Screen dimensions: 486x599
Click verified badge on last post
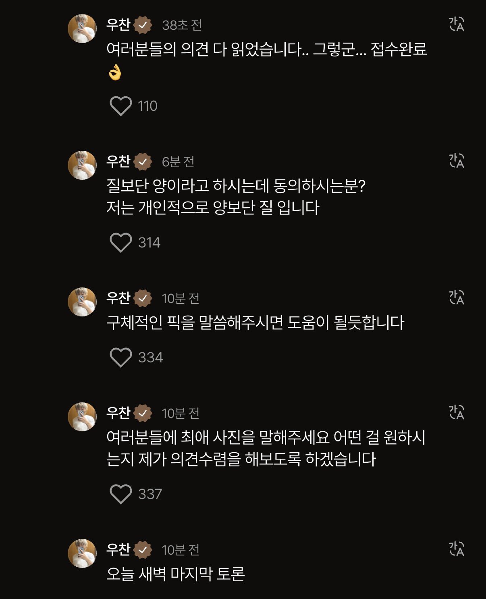tap(143, 550)
